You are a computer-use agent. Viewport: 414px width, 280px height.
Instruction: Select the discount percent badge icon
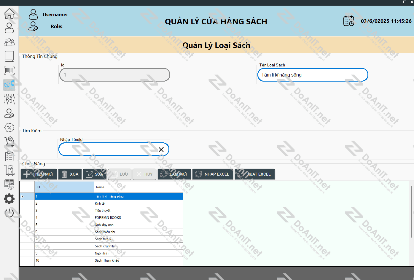[9, 128]
